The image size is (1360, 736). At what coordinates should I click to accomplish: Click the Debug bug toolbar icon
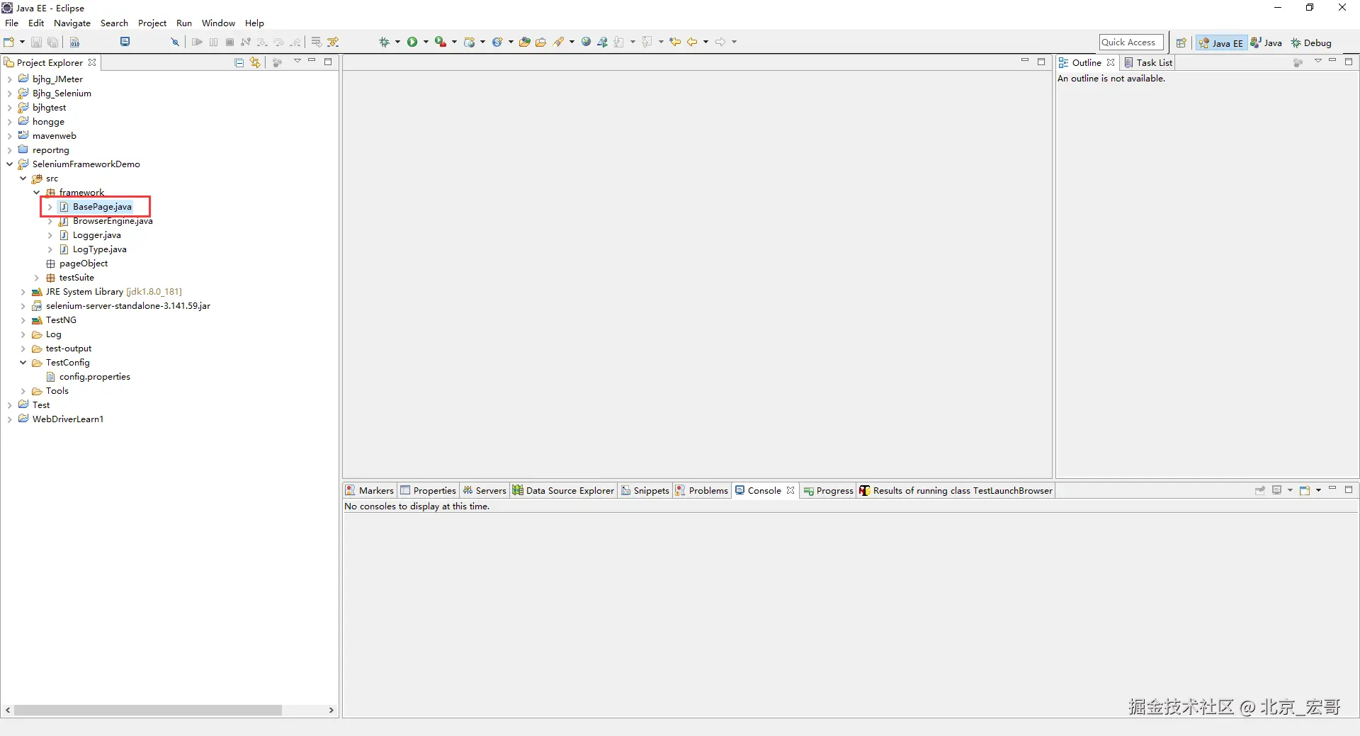[x=384, y=42]
